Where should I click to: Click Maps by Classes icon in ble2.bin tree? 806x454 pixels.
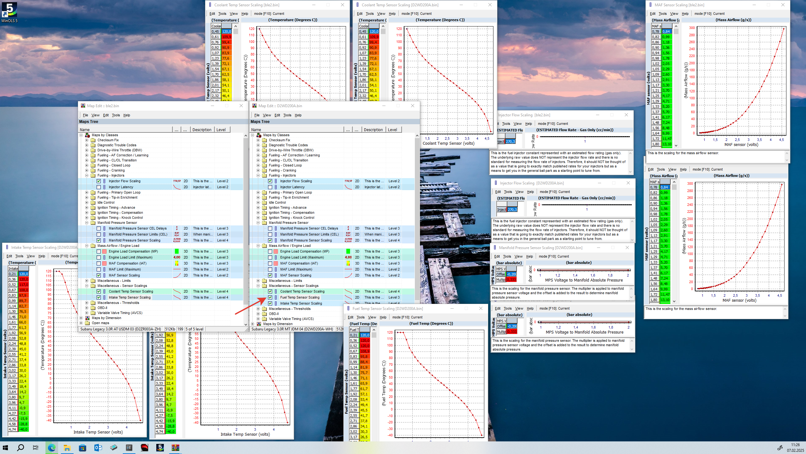87,135
